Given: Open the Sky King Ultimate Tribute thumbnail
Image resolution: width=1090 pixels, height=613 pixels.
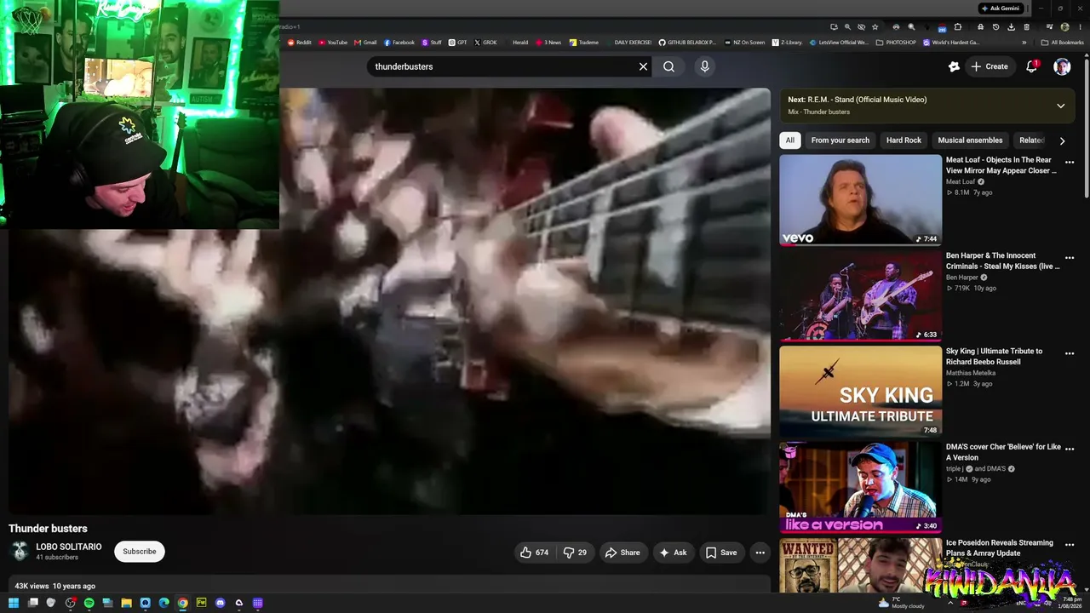Looking at the screenshot, I should [860, 392].
